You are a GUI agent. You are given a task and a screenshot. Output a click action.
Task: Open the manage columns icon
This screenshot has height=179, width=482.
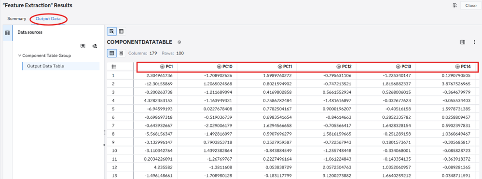click(462, 42)
